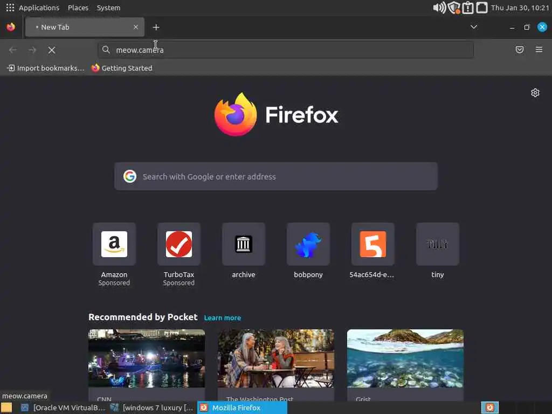The image size is (552, 414).
Task: Click Mozilla Firefox taskbar button
Action: click(x=242, y=408)
